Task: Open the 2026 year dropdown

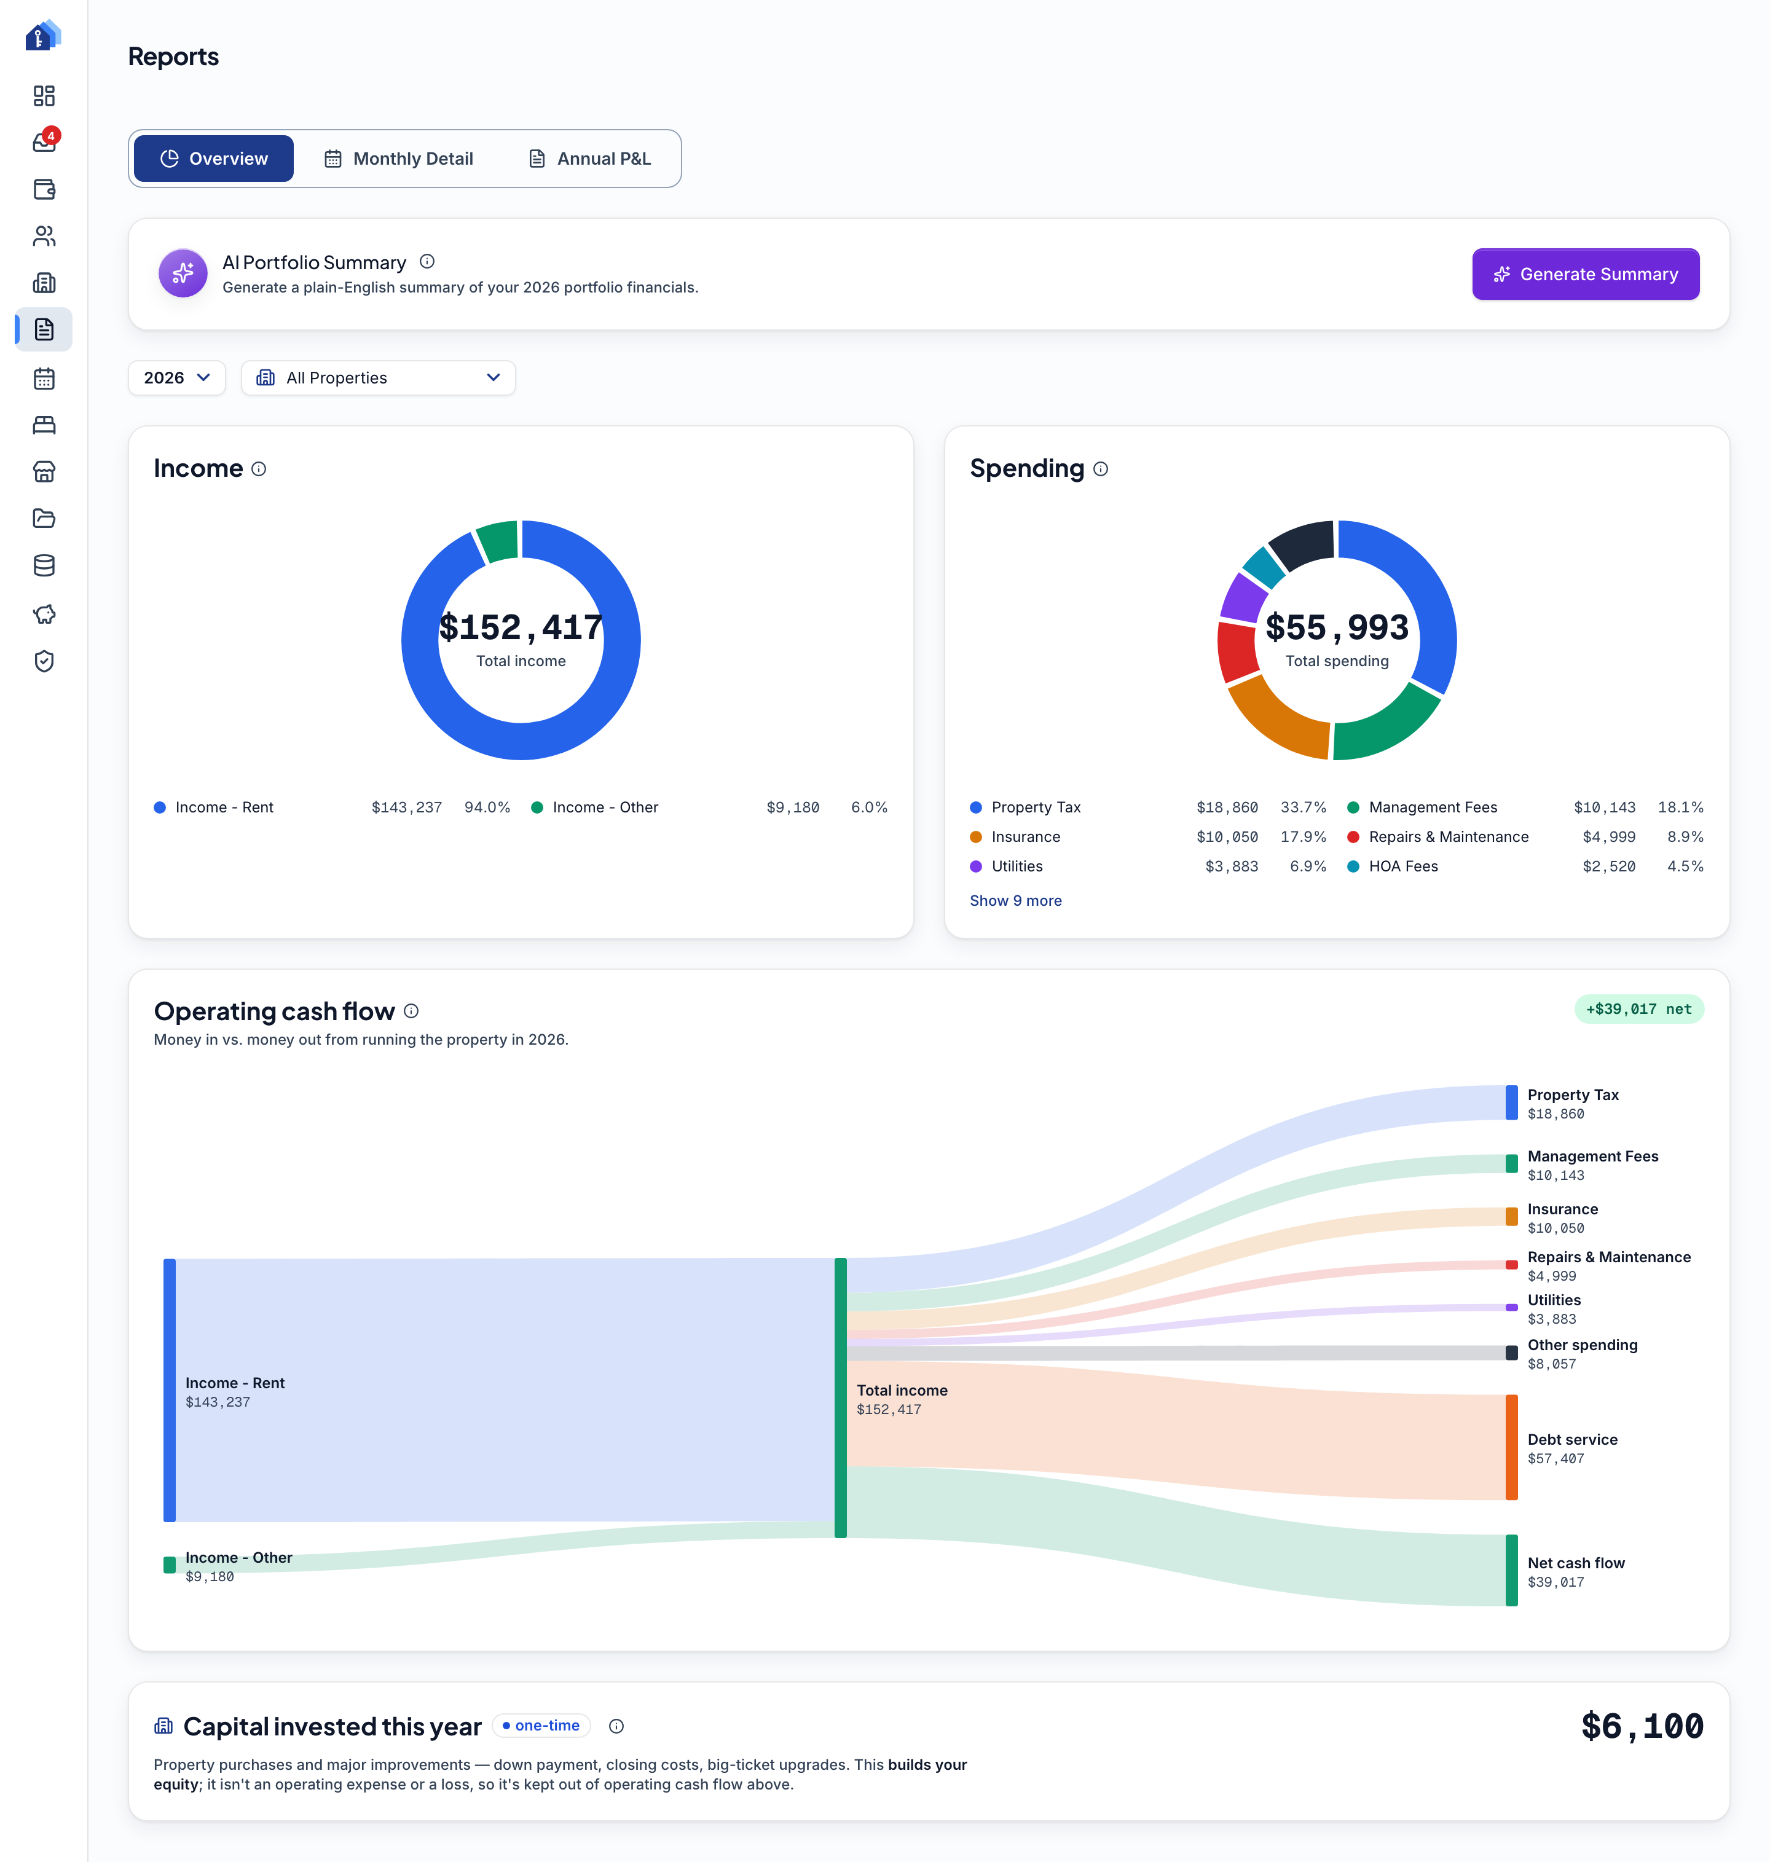Action: pyautogui.click(x=176, y=377)
